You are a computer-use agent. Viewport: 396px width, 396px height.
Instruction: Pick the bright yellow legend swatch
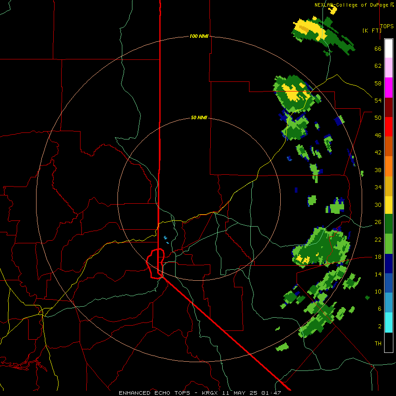coord(389,205)
